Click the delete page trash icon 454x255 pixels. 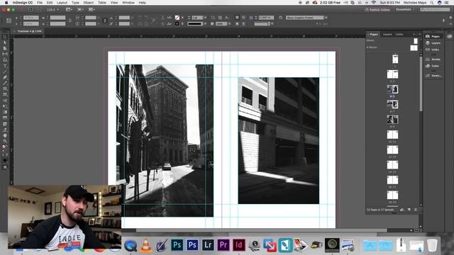click(x=416, y=210)
